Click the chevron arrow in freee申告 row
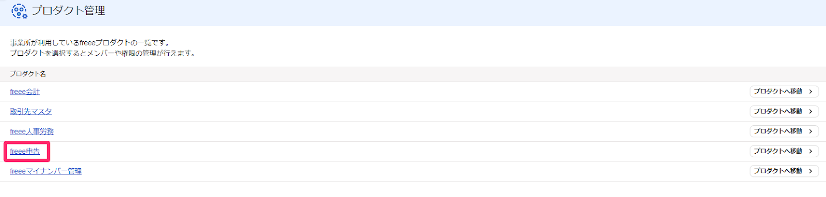 pos(811,151)
